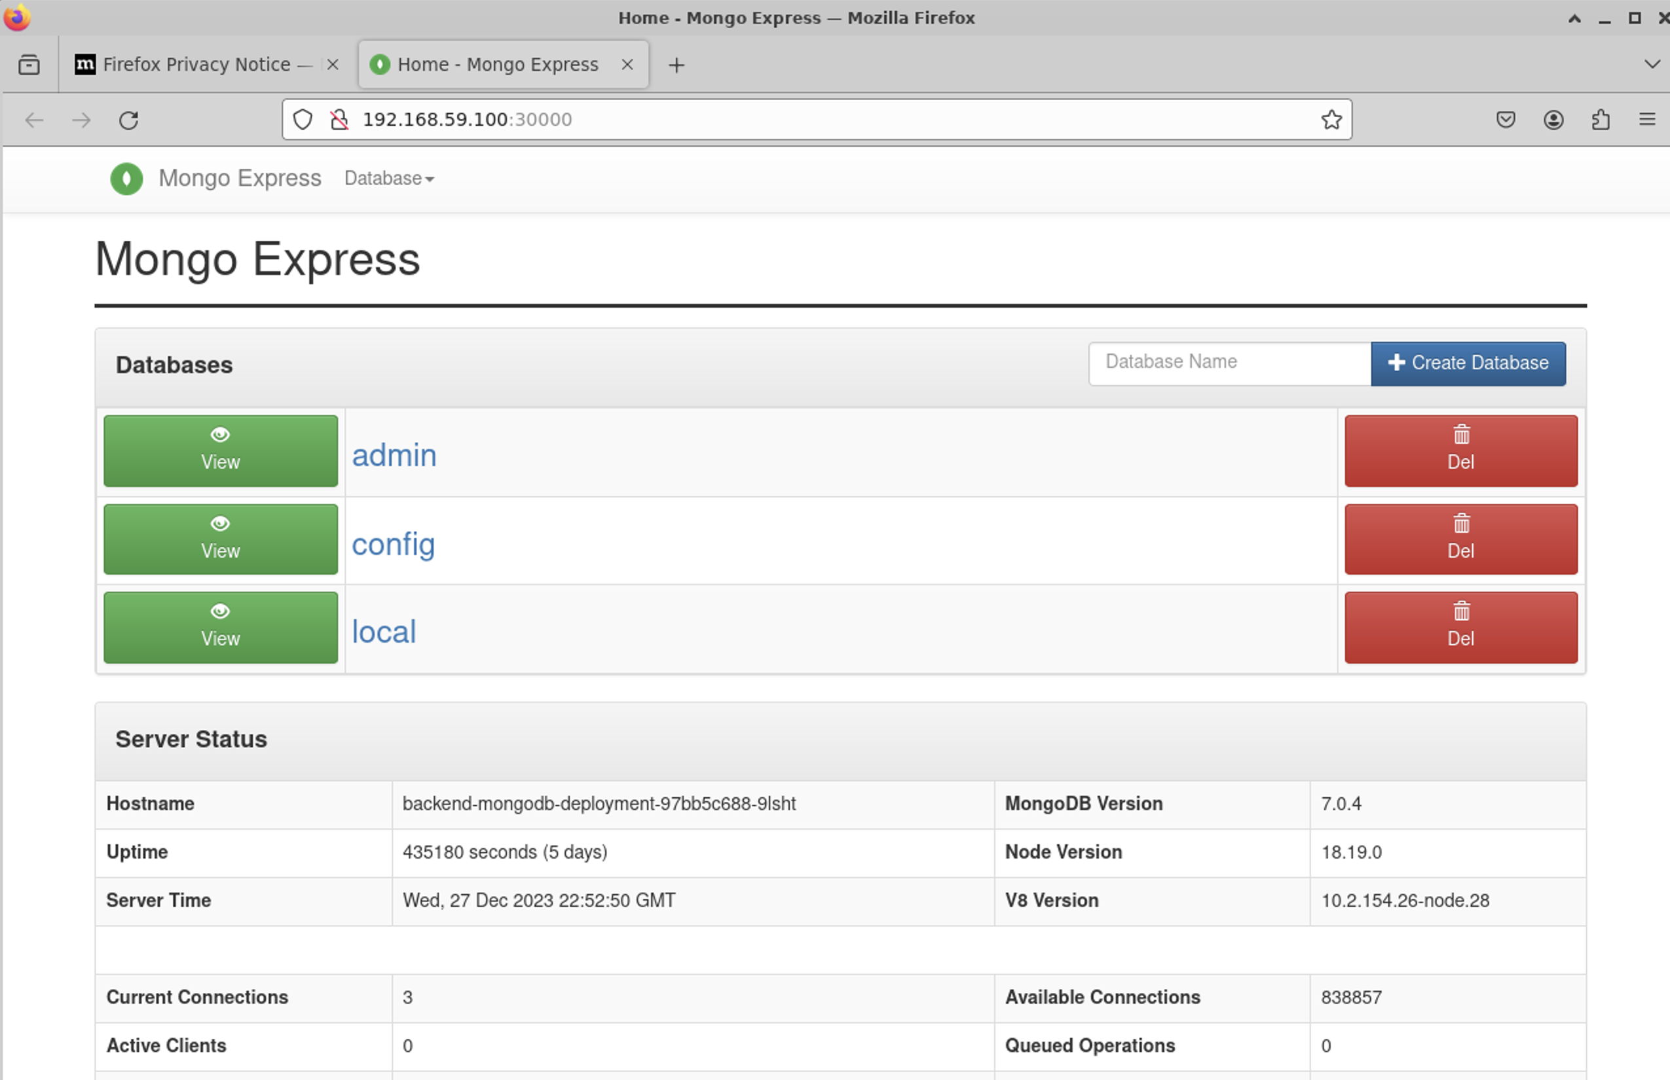Image resolution: width=1670 pixels, height=1080 pixels.
Task: Bookmark this page with star icon
Action: pyautogui.click(x=1331, y=120)
